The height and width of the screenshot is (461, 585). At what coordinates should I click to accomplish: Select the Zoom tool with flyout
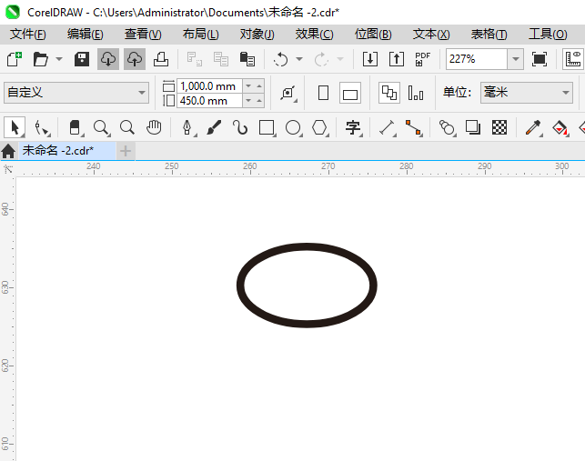click(x=102, y=127)
